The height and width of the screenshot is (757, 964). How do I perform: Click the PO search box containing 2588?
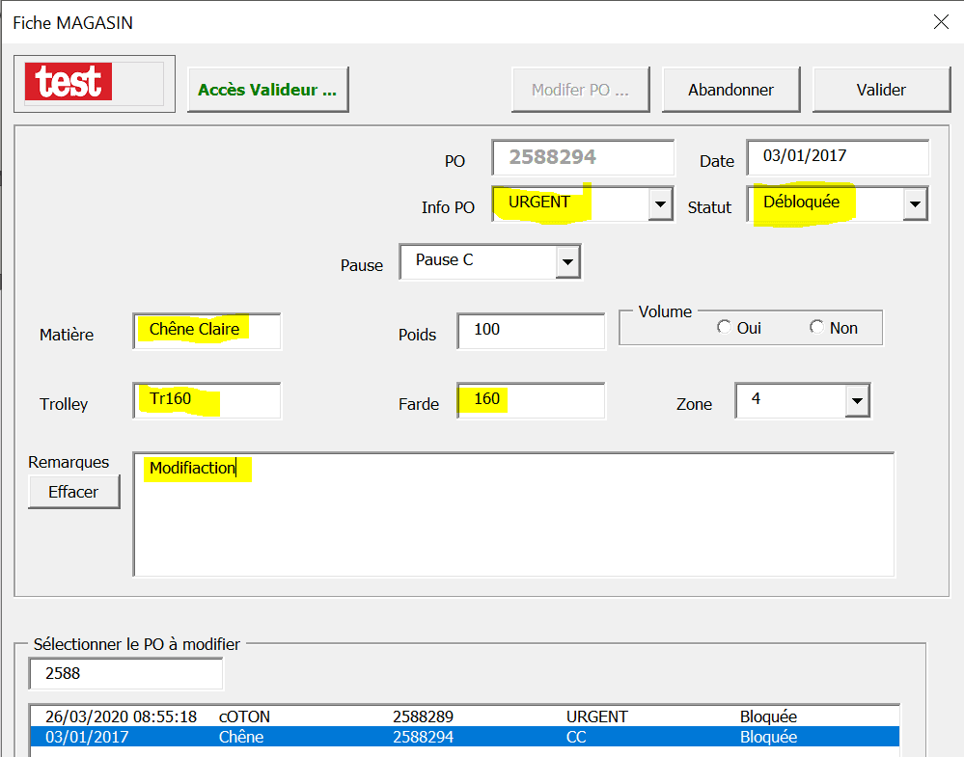click(x=126, y=674)
